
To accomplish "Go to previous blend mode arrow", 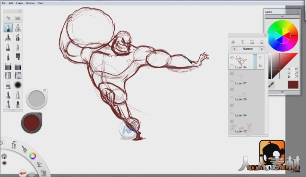I will tap(234, 49).
